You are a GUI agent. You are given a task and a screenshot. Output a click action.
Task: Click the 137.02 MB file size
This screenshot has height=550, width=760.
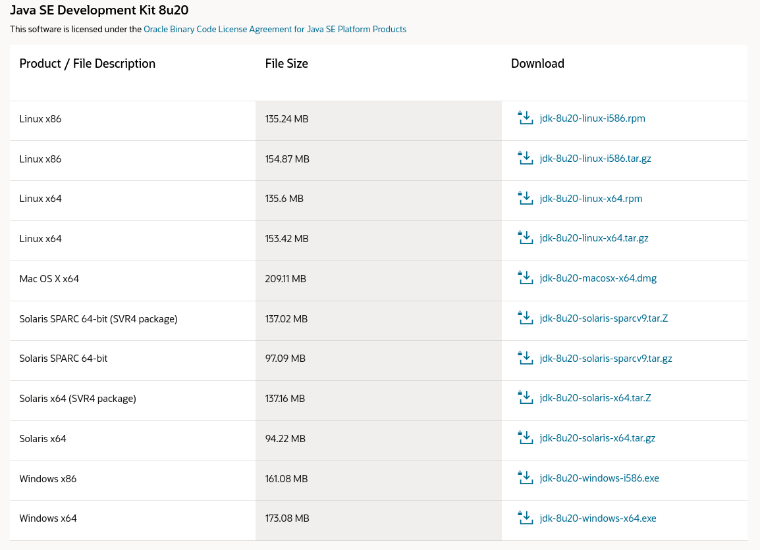(x=286, y=319)
